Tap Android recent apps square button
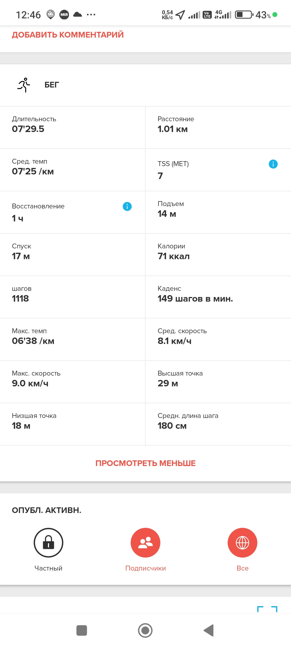Screen dimensions: 291x648 [82, 630]
